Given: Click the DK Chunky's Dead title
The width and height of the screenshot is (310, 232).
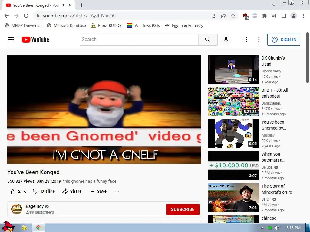Looking at the screenshot, I should (273, 61).
